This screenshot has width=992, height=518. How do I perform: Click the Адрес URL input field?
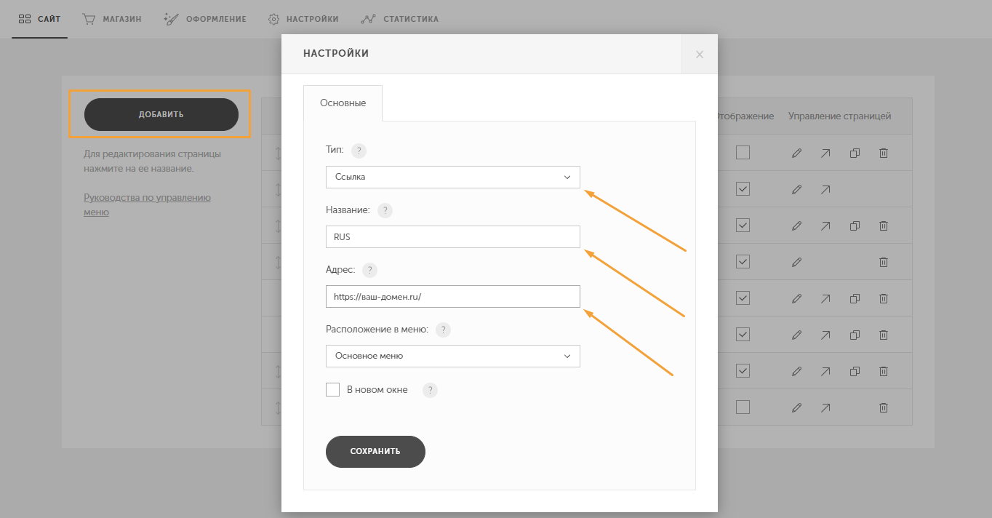[x=452, y=297]
